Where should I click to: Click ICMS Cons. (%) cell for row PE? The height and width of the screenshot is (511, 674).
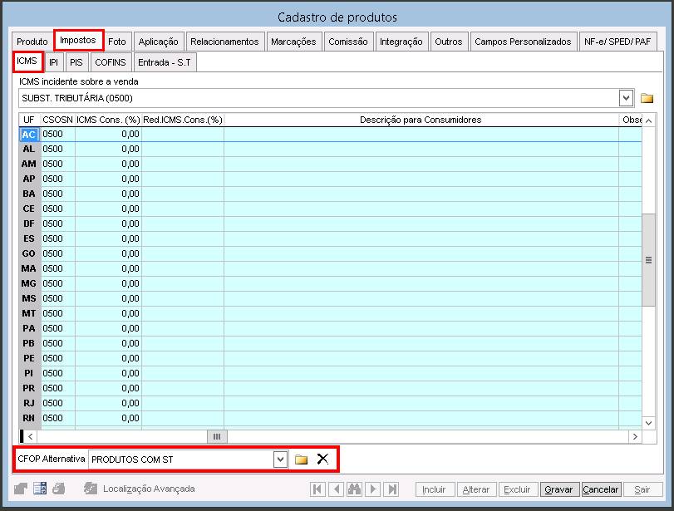tap(108, 358)
